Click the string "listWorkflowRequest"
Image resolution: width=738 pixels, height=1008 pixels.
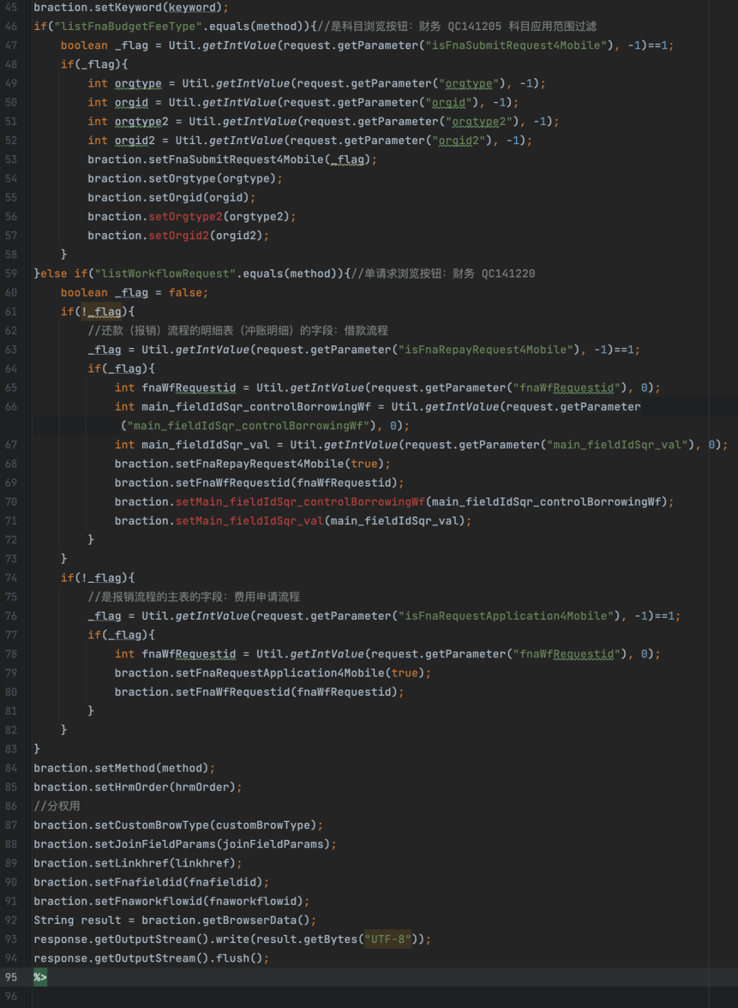pos(165,273)
